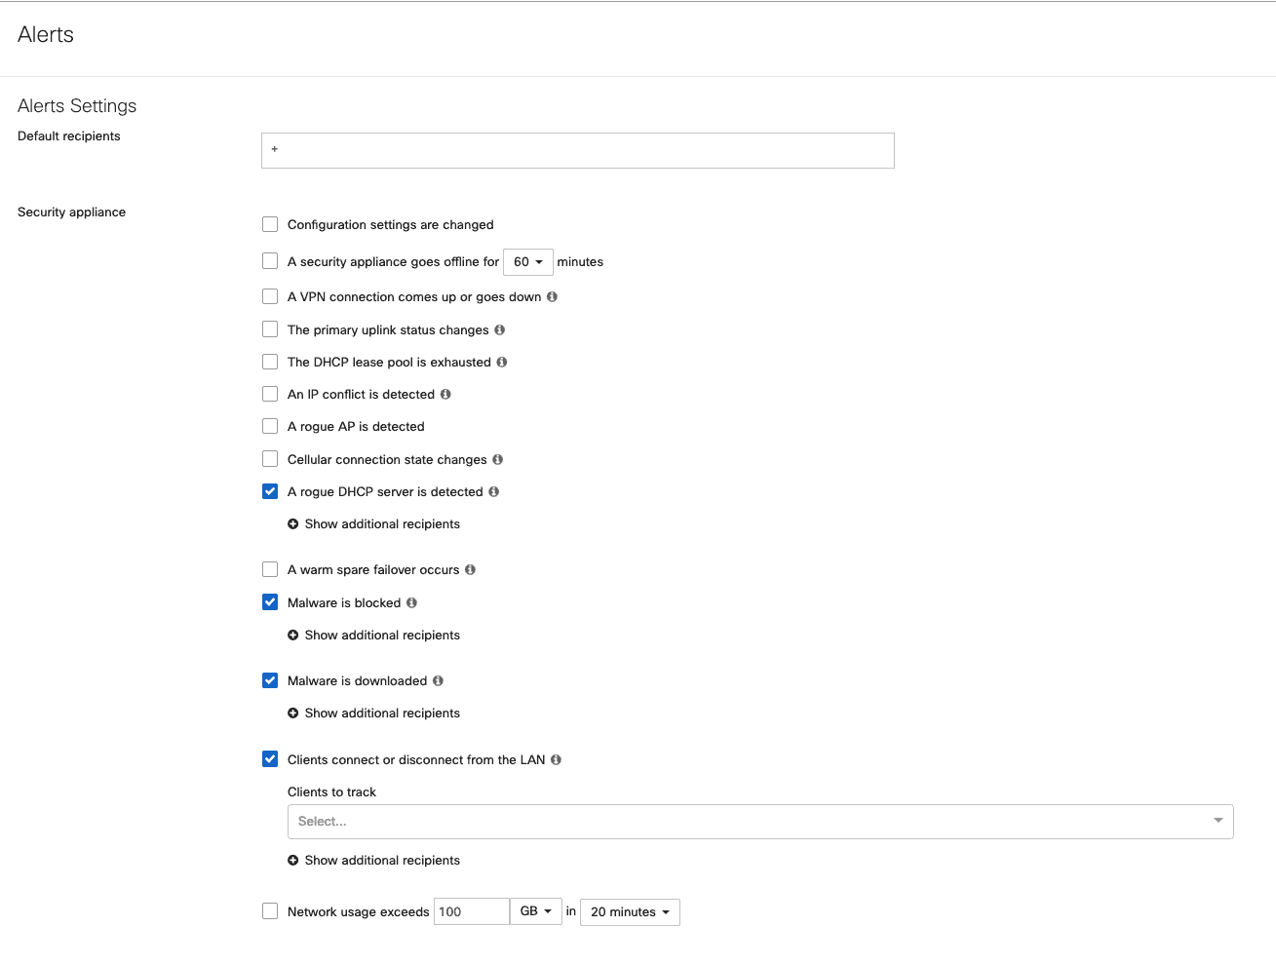Click the info icon next to "The primary uplink status changes"
1276x965 pixels.
pos(499,329)
